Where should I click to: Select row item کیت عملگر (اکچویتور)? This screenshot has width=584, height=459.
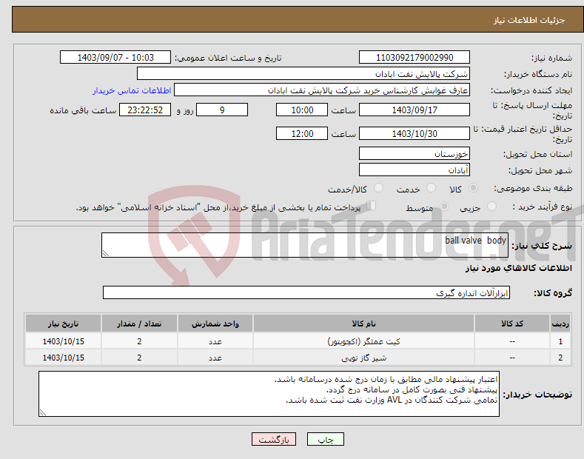[364, 341]
